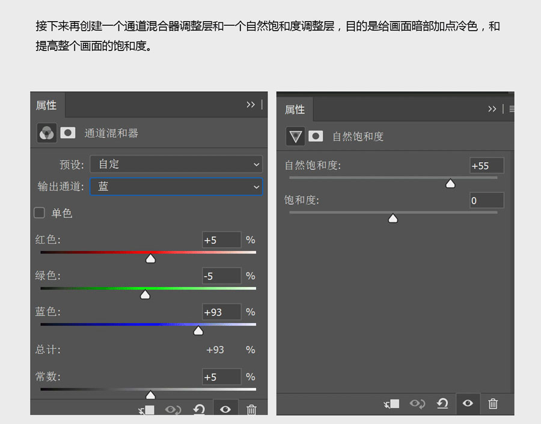The height and width of the screenshot is (424, 541).
Task: Click the Channel Mixer adjustment icon
Action: pos(46,133)
